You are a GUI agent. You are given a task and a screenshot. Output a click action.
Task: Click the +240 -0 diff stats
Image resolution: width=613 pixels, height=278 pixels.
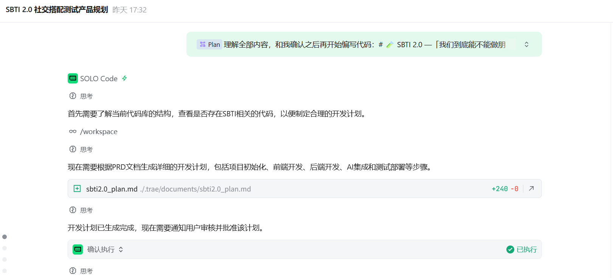(x=505, y=189)
